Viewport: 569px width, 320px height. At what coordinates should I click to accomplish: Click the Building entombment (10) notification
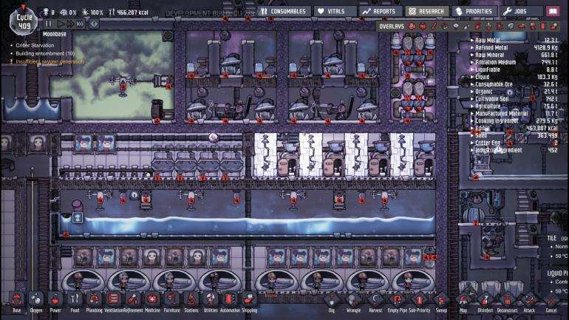pos(45,53)
